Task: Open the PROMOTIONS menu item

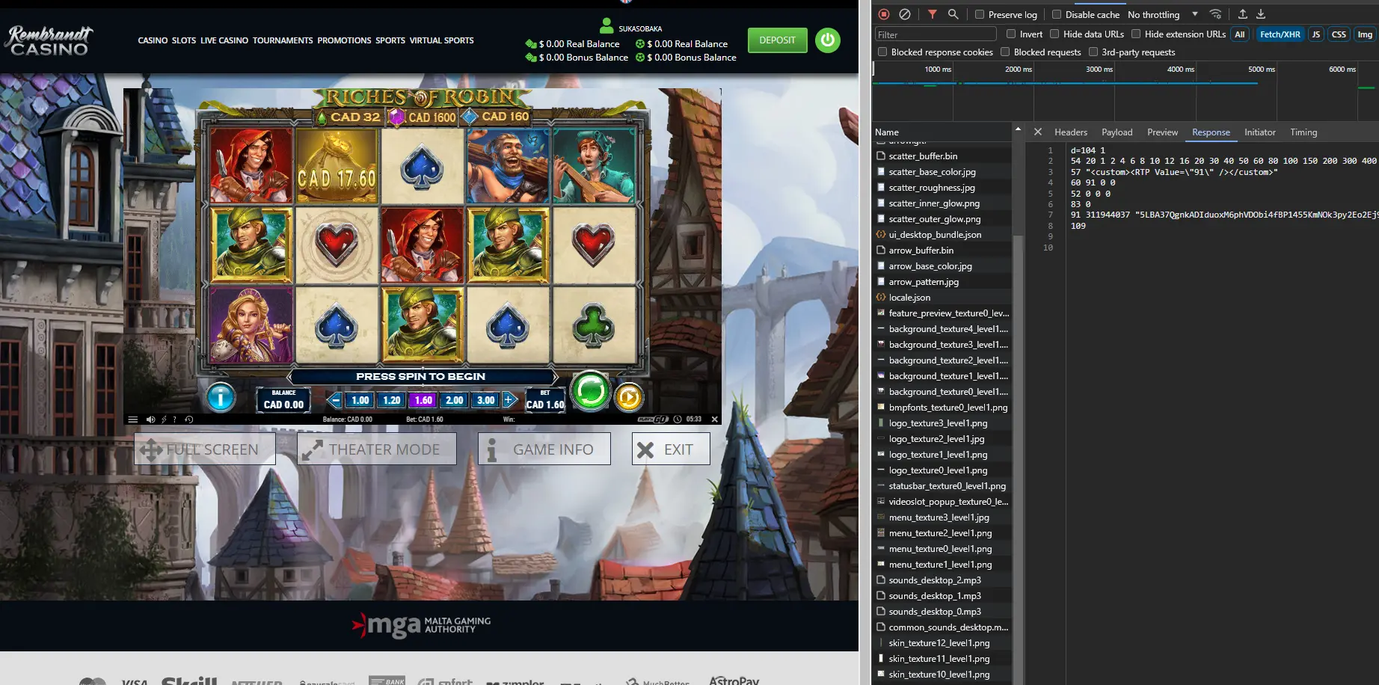Action: click(344, 40)
